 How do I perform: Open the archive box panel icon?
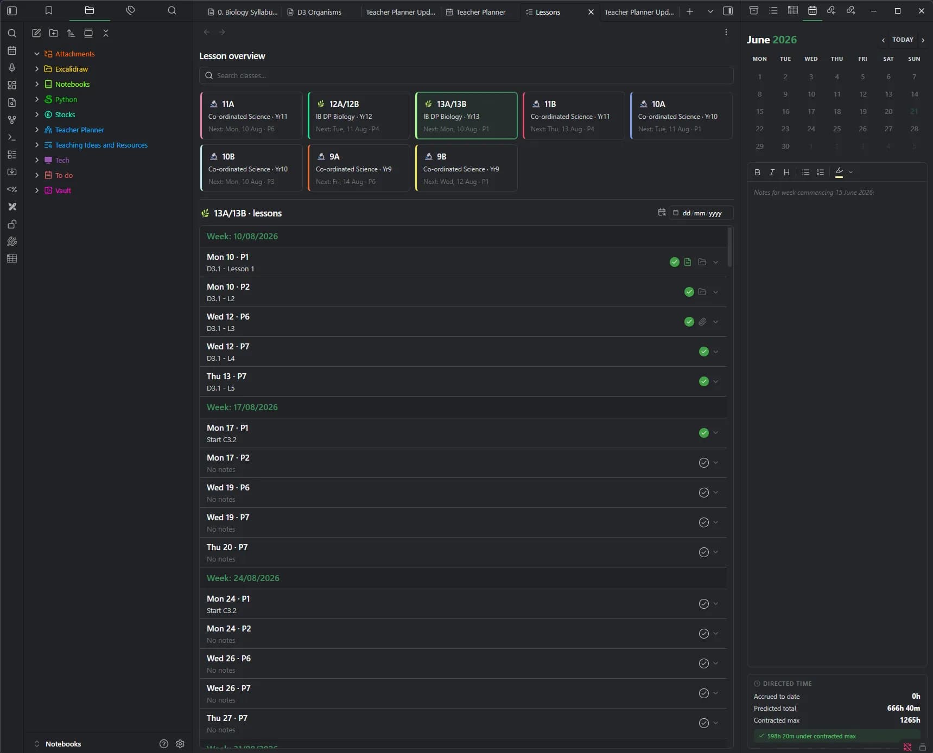(x=754, y=10)
